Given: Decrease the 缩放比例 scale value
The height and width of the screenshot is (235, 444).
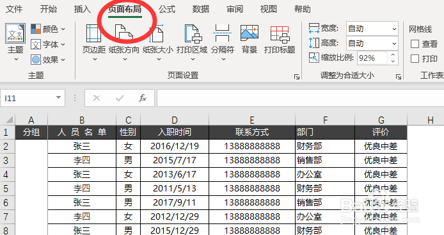Looking at the screenshot, I should pyautogui.click(x=393, y=61).
